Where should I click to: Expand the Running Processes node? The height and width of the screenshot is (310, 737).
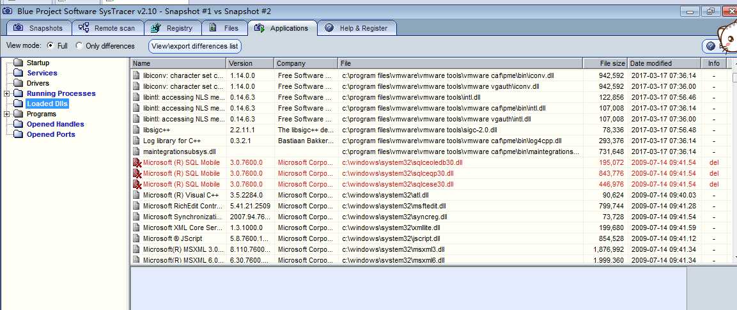pyautogui.click(x=6, y=93)
